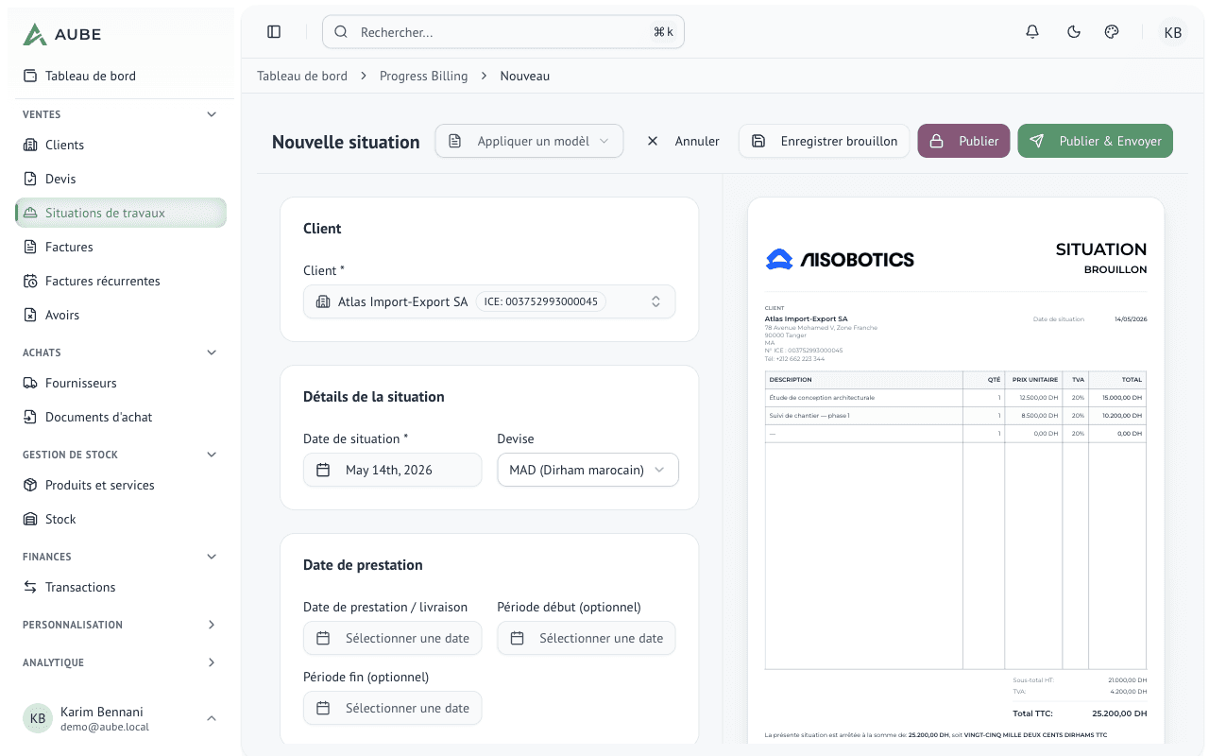This screenshot has width=1209, height=756.
Task: Navigate to Fournisseurs
Action: coord(121,383)
